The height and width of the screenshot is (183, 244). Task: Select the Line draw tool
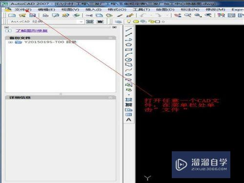pos(129,30)
